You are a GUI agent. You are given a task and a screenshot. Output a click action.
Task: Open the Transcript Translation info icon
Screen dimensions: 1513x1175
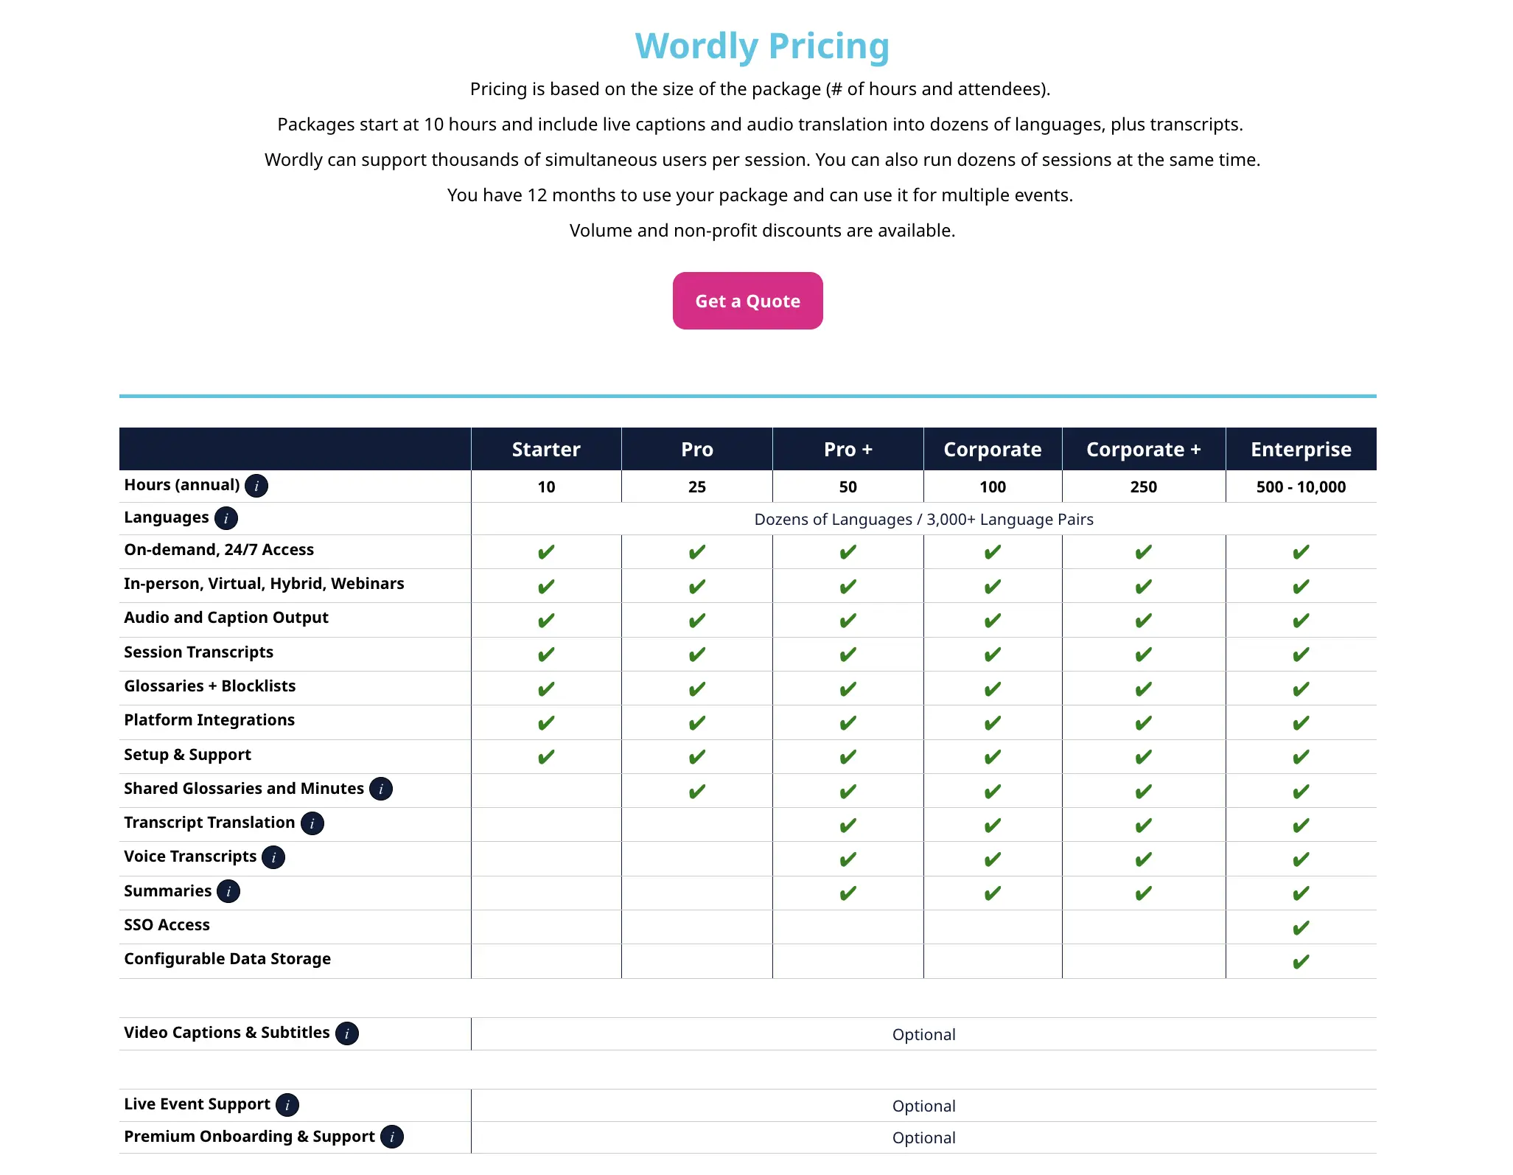(x=312, y=823)
